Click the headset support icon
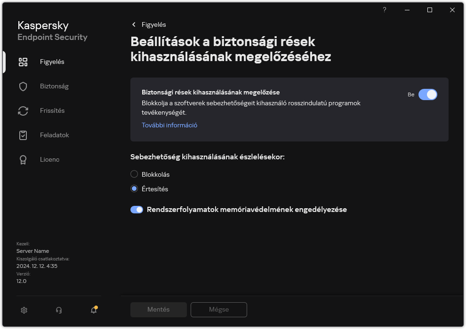Image resolution: width=466 pixels, height=329 pixels. coord(58,310)
